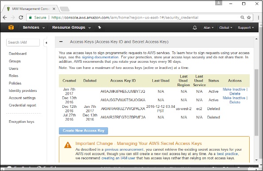Image resolution: width=263 pixels, height=171 pixels.
Task: Click the AWS cube logo icon
Action: pyautogui.click(x=11, y=27)
